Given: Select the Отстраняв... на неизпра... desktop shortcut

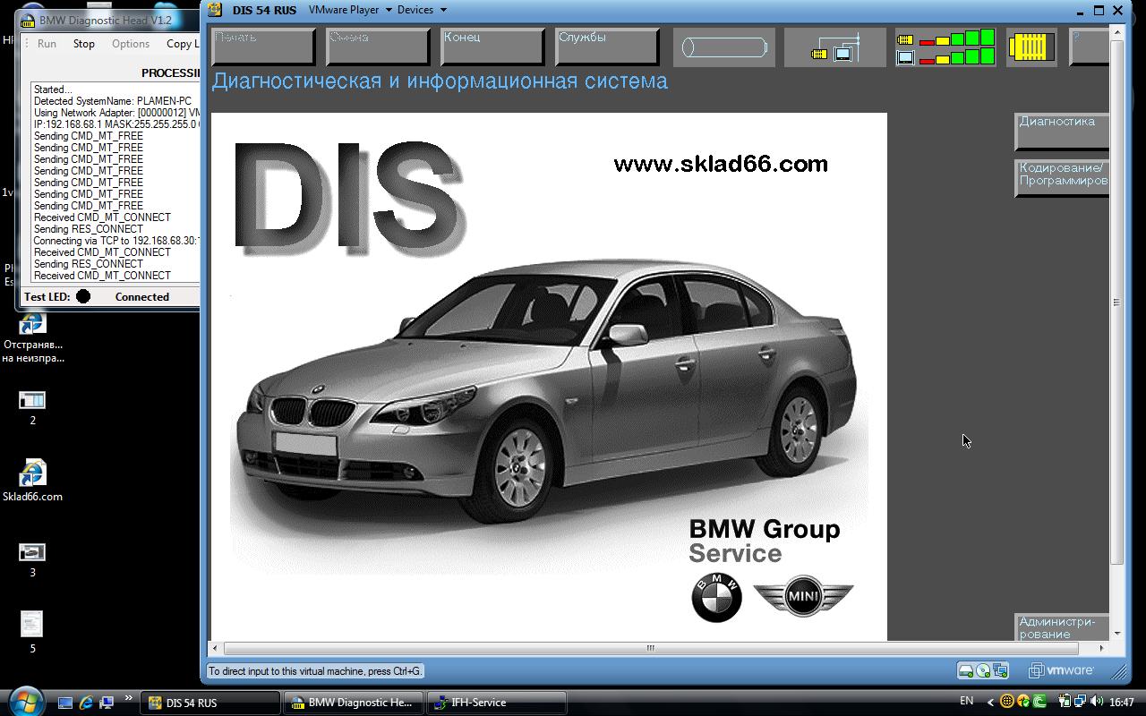Looking at the screenshot, I should pyautogui.click(x=32, y=338).
